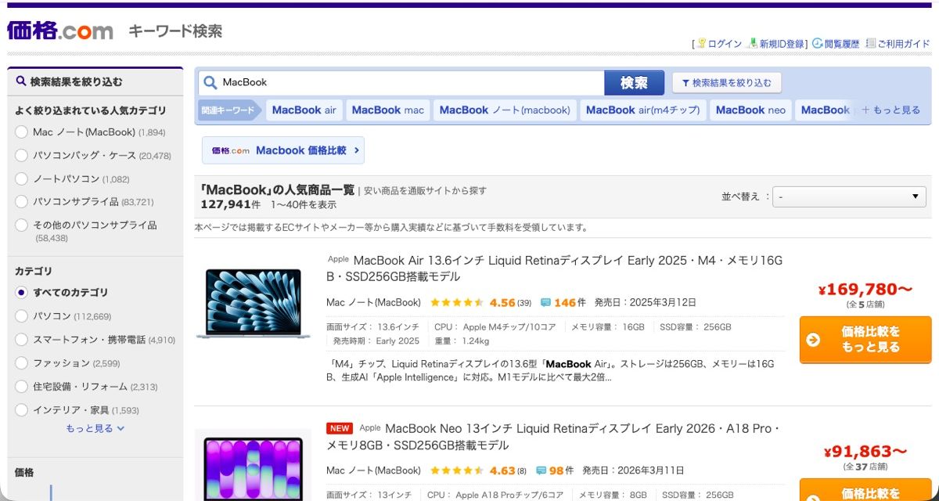
Task: Expand もっと見る under categories
Action: [95, 428]
